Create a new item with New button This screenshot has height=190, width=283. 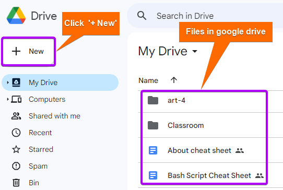29,52
